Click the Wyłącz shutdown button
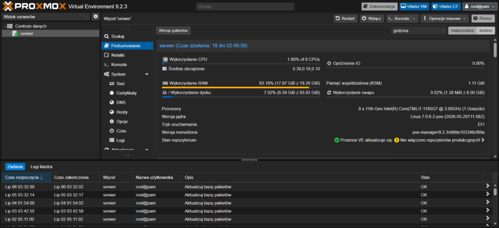 (372, 19)
